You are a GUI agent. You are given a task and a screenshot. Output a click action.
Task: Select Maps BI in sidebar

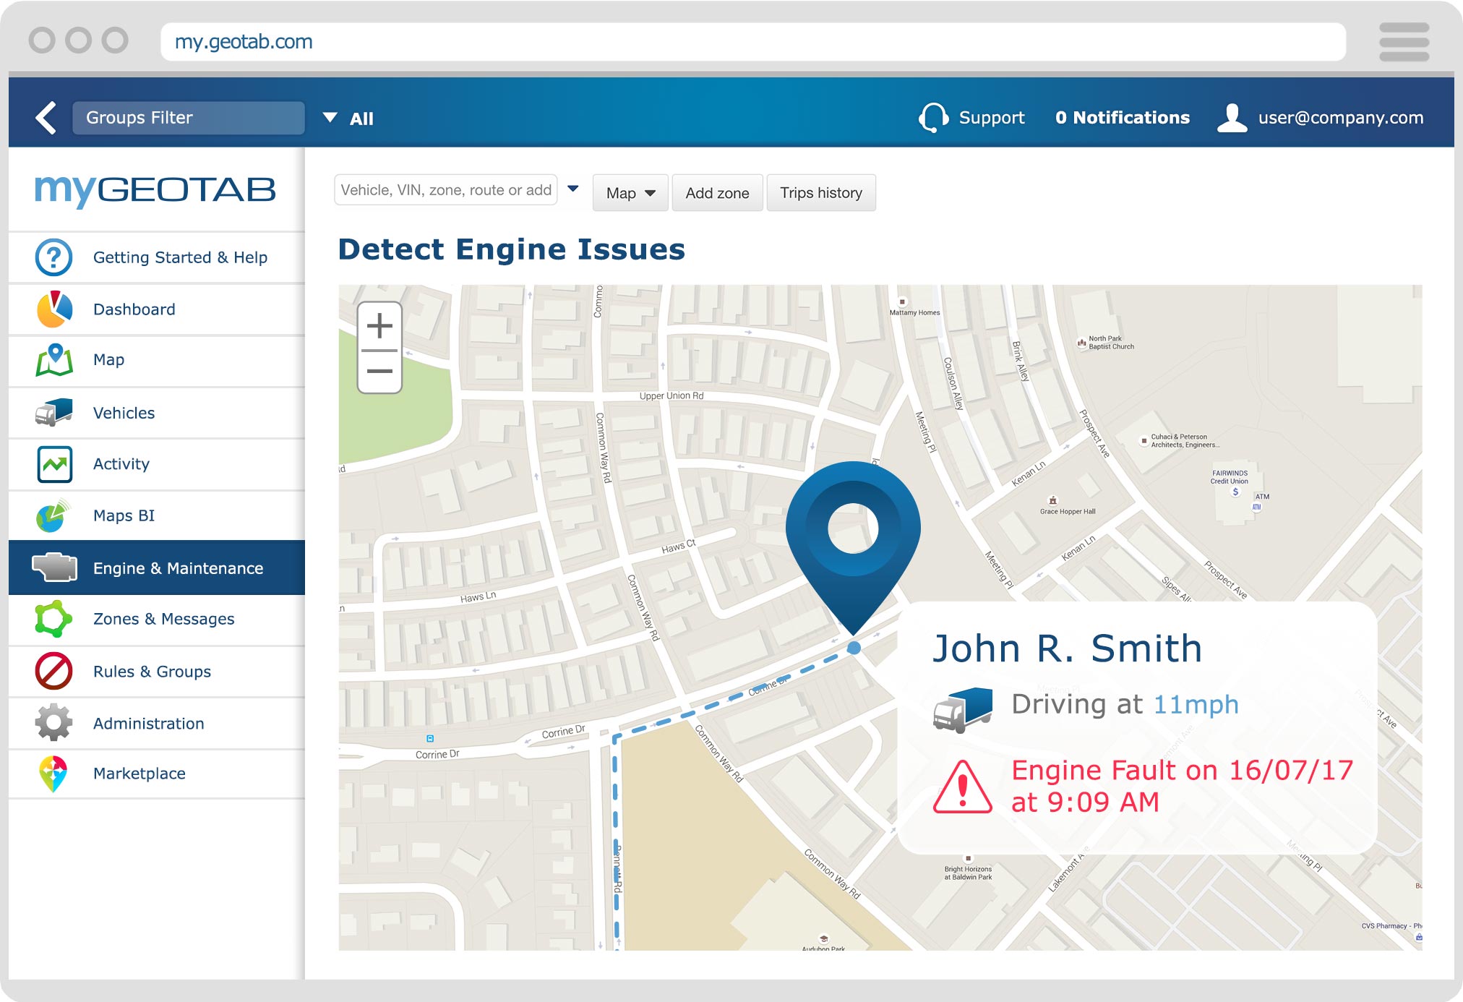(x=157, y=515)
